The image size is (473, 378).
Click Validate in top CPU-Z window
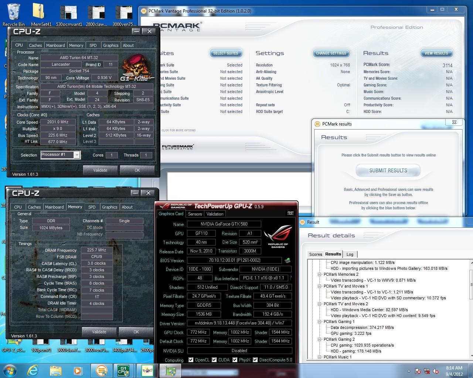tap(100, 170)
